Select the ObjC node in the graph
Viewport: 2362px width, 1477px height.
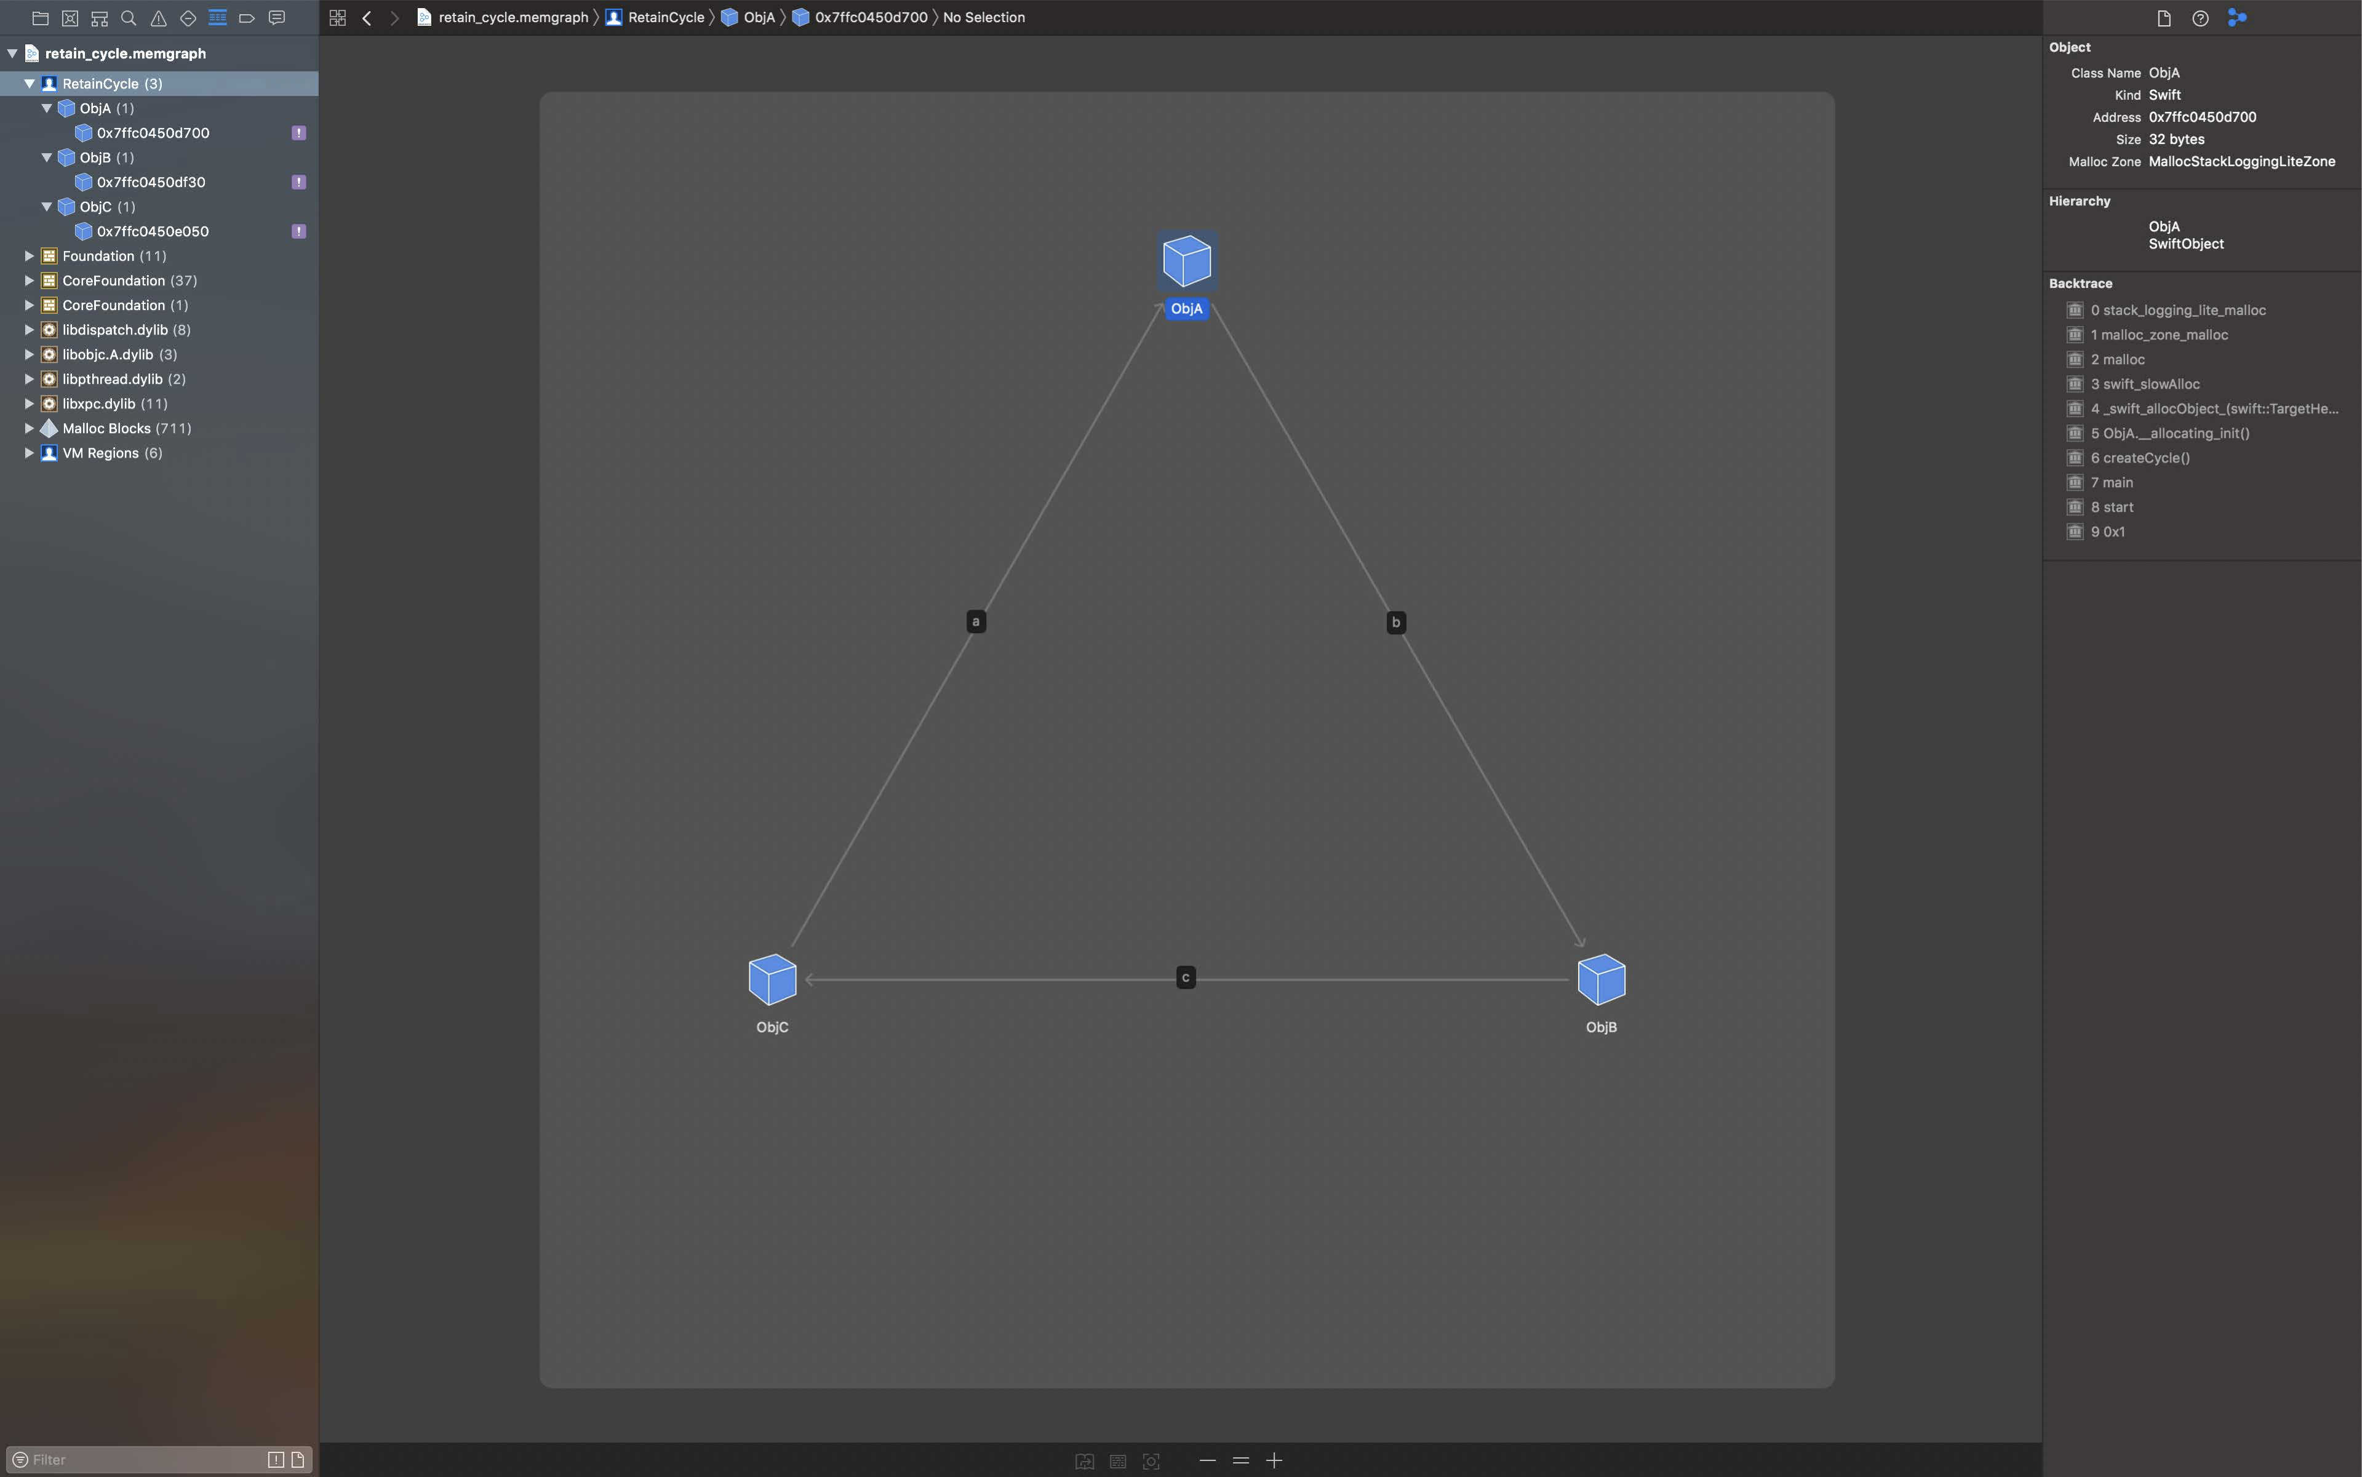pos(773,980)
